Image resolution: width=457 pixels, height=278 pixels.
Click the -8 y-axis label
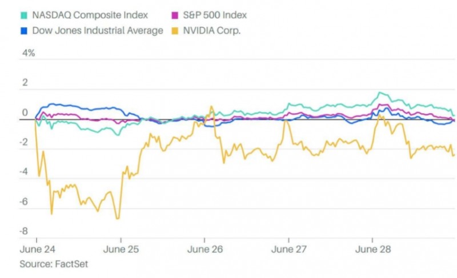coord(23,232)
